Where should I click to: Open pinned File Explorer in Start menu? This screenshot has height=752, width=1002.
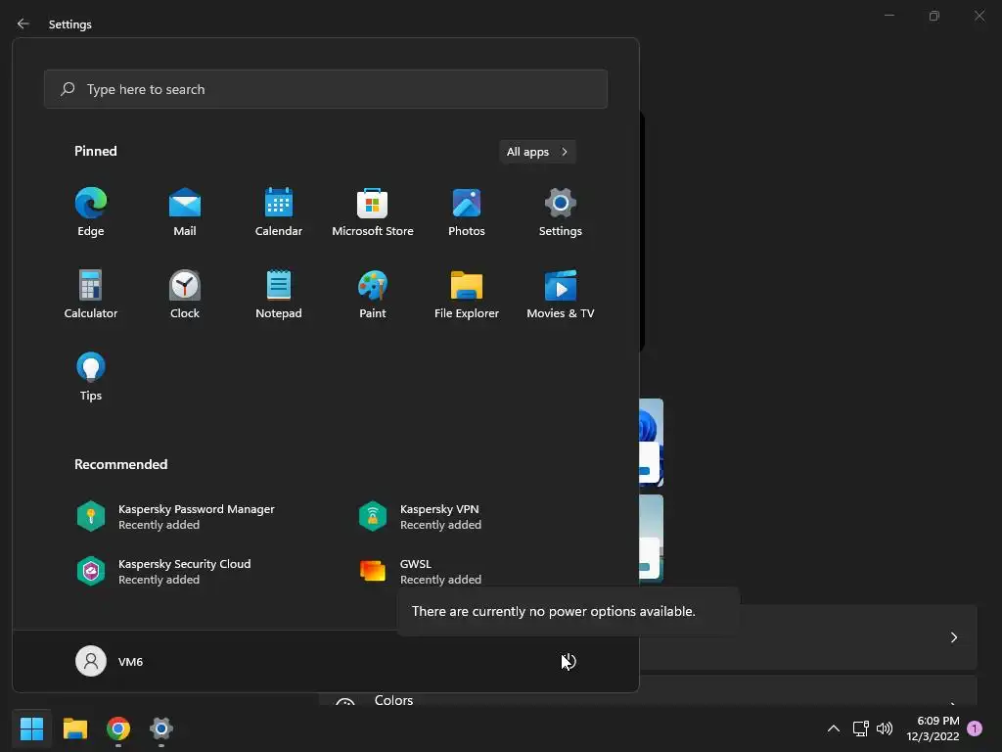click(x=467, y=294)
